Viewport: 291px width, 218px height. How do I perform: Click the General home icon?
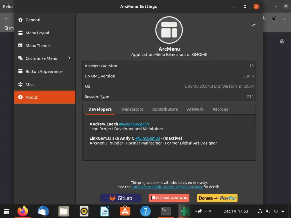(x=20, y=20)
